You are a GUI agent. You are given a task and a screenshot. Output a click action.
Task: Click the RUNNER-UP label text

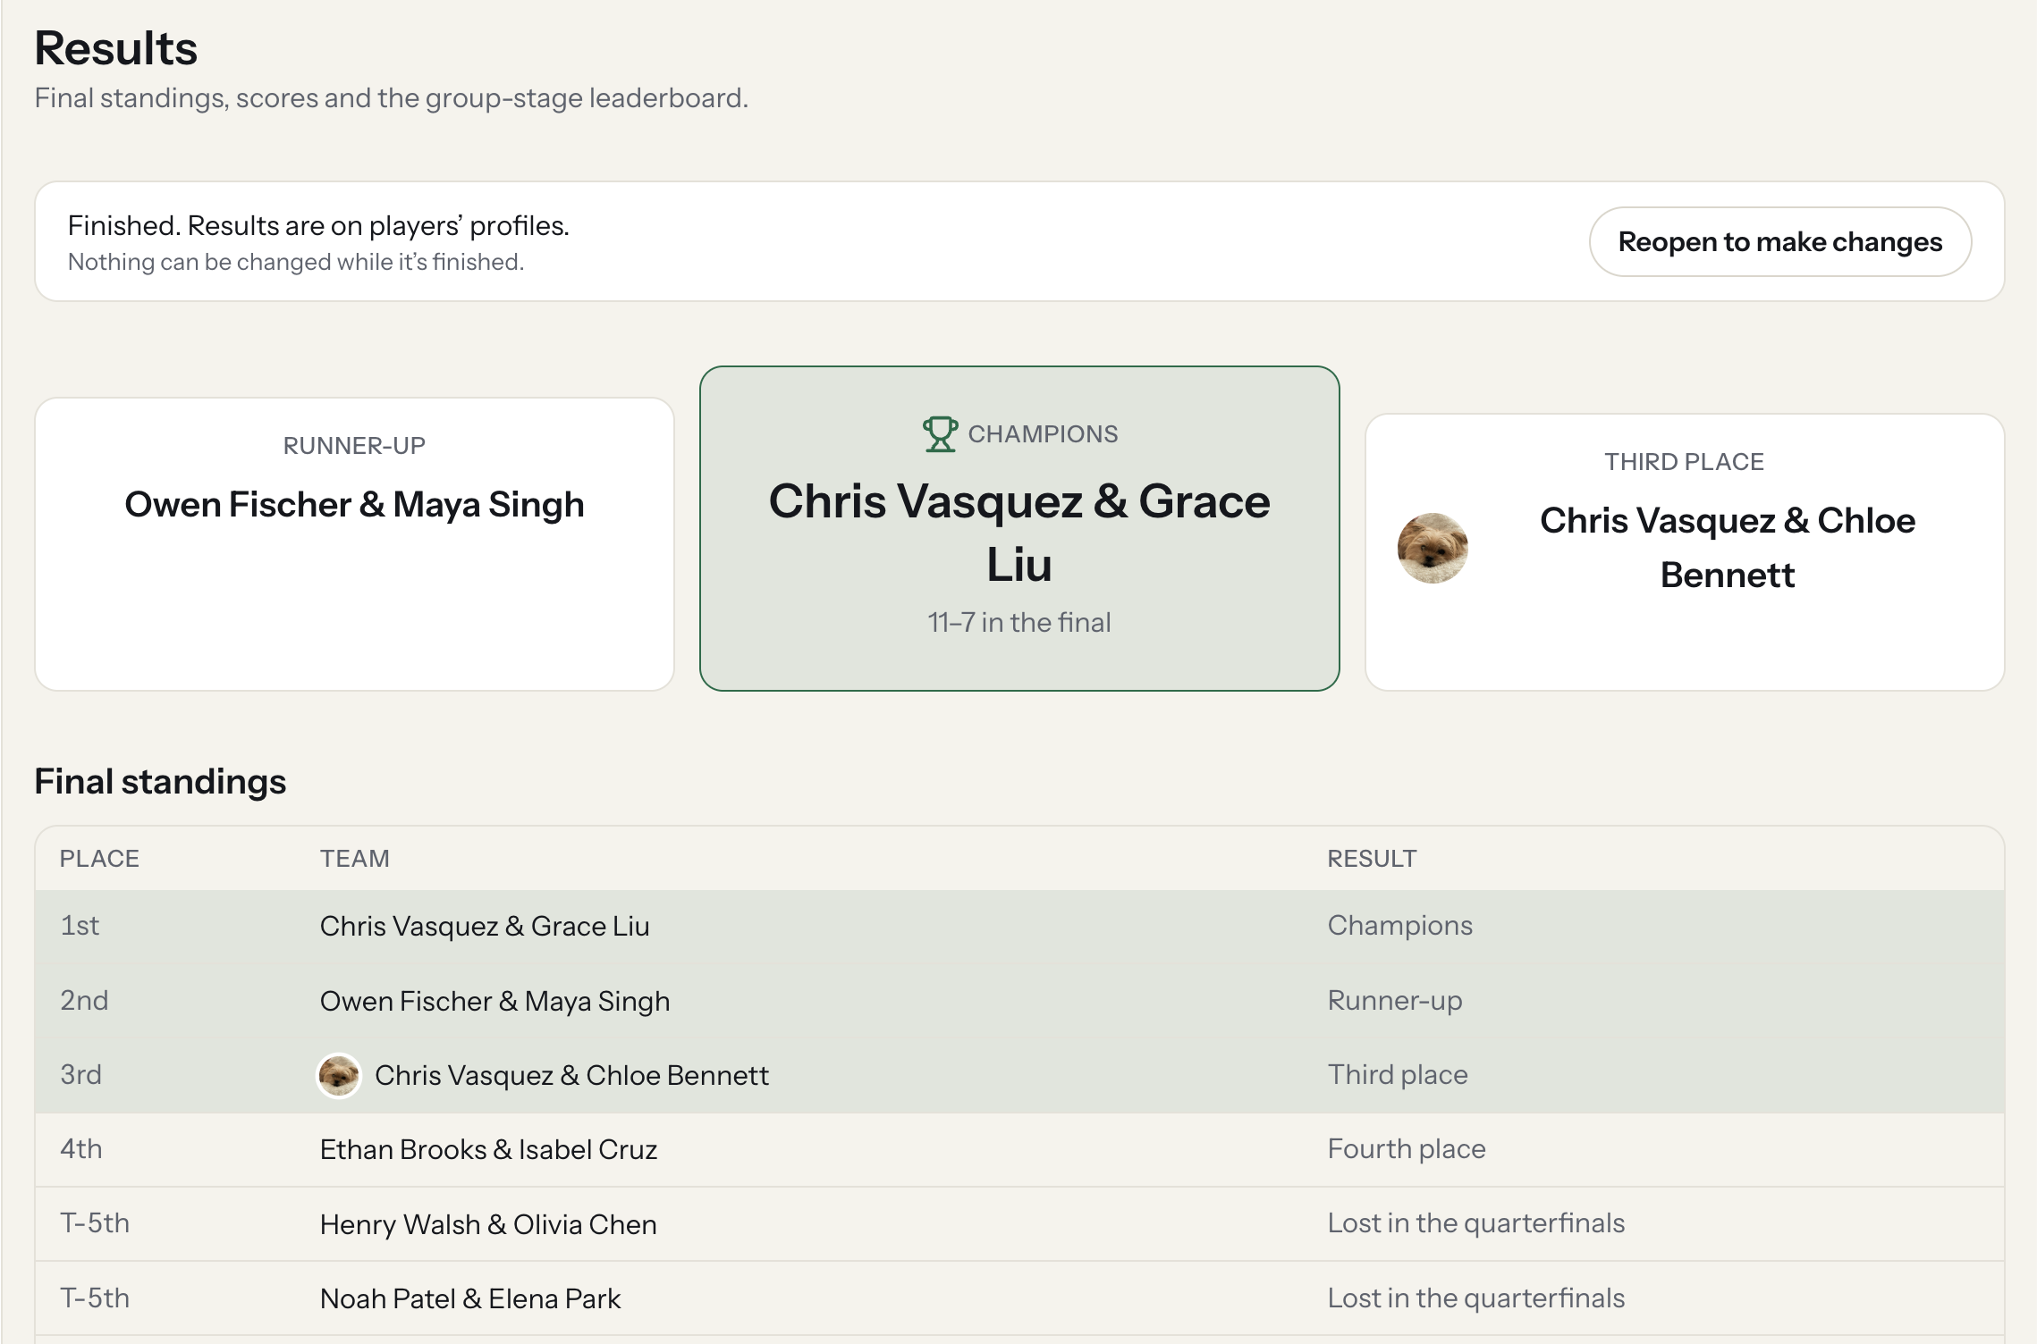click(354, 446)
